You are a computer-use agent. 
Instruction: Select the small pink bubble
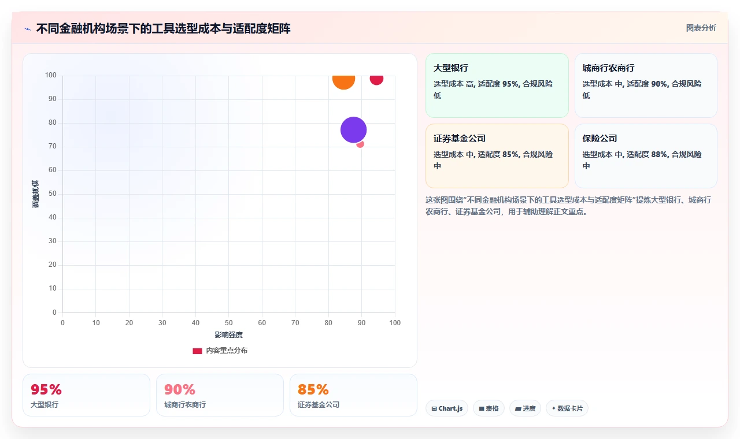[361, 144]
